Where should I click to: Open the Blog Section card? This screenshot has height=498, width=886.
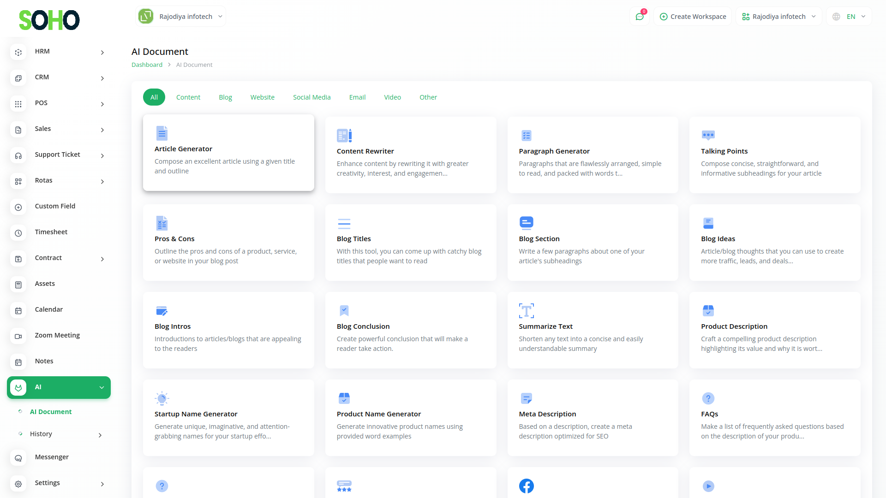click(593, 243)
